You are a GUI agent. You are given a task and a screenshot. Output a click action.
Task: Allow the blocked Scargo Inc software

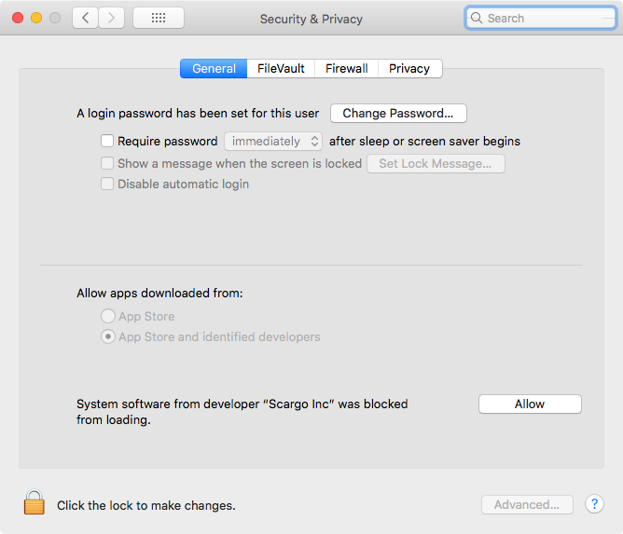530,404
